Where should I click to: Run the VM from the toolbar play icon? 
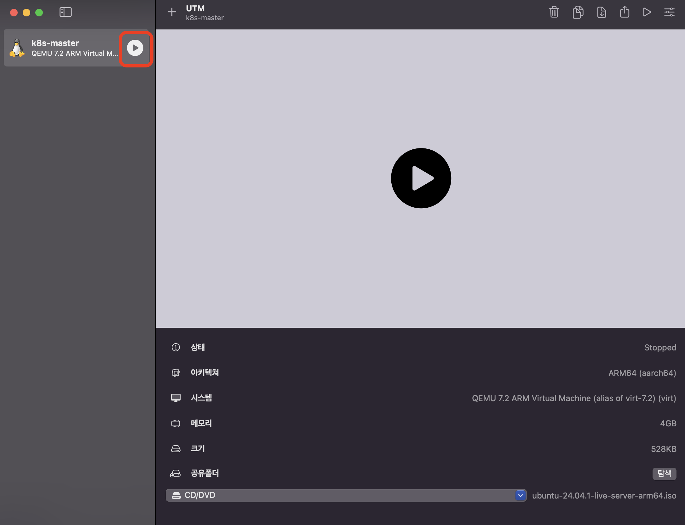pos(647,12)
